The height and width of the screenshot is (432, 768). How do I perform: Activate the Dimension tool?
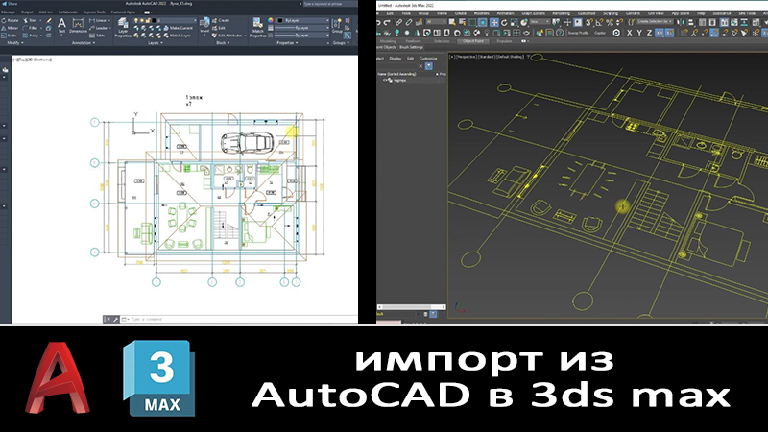pyautogui.click(x=78, y=26)
